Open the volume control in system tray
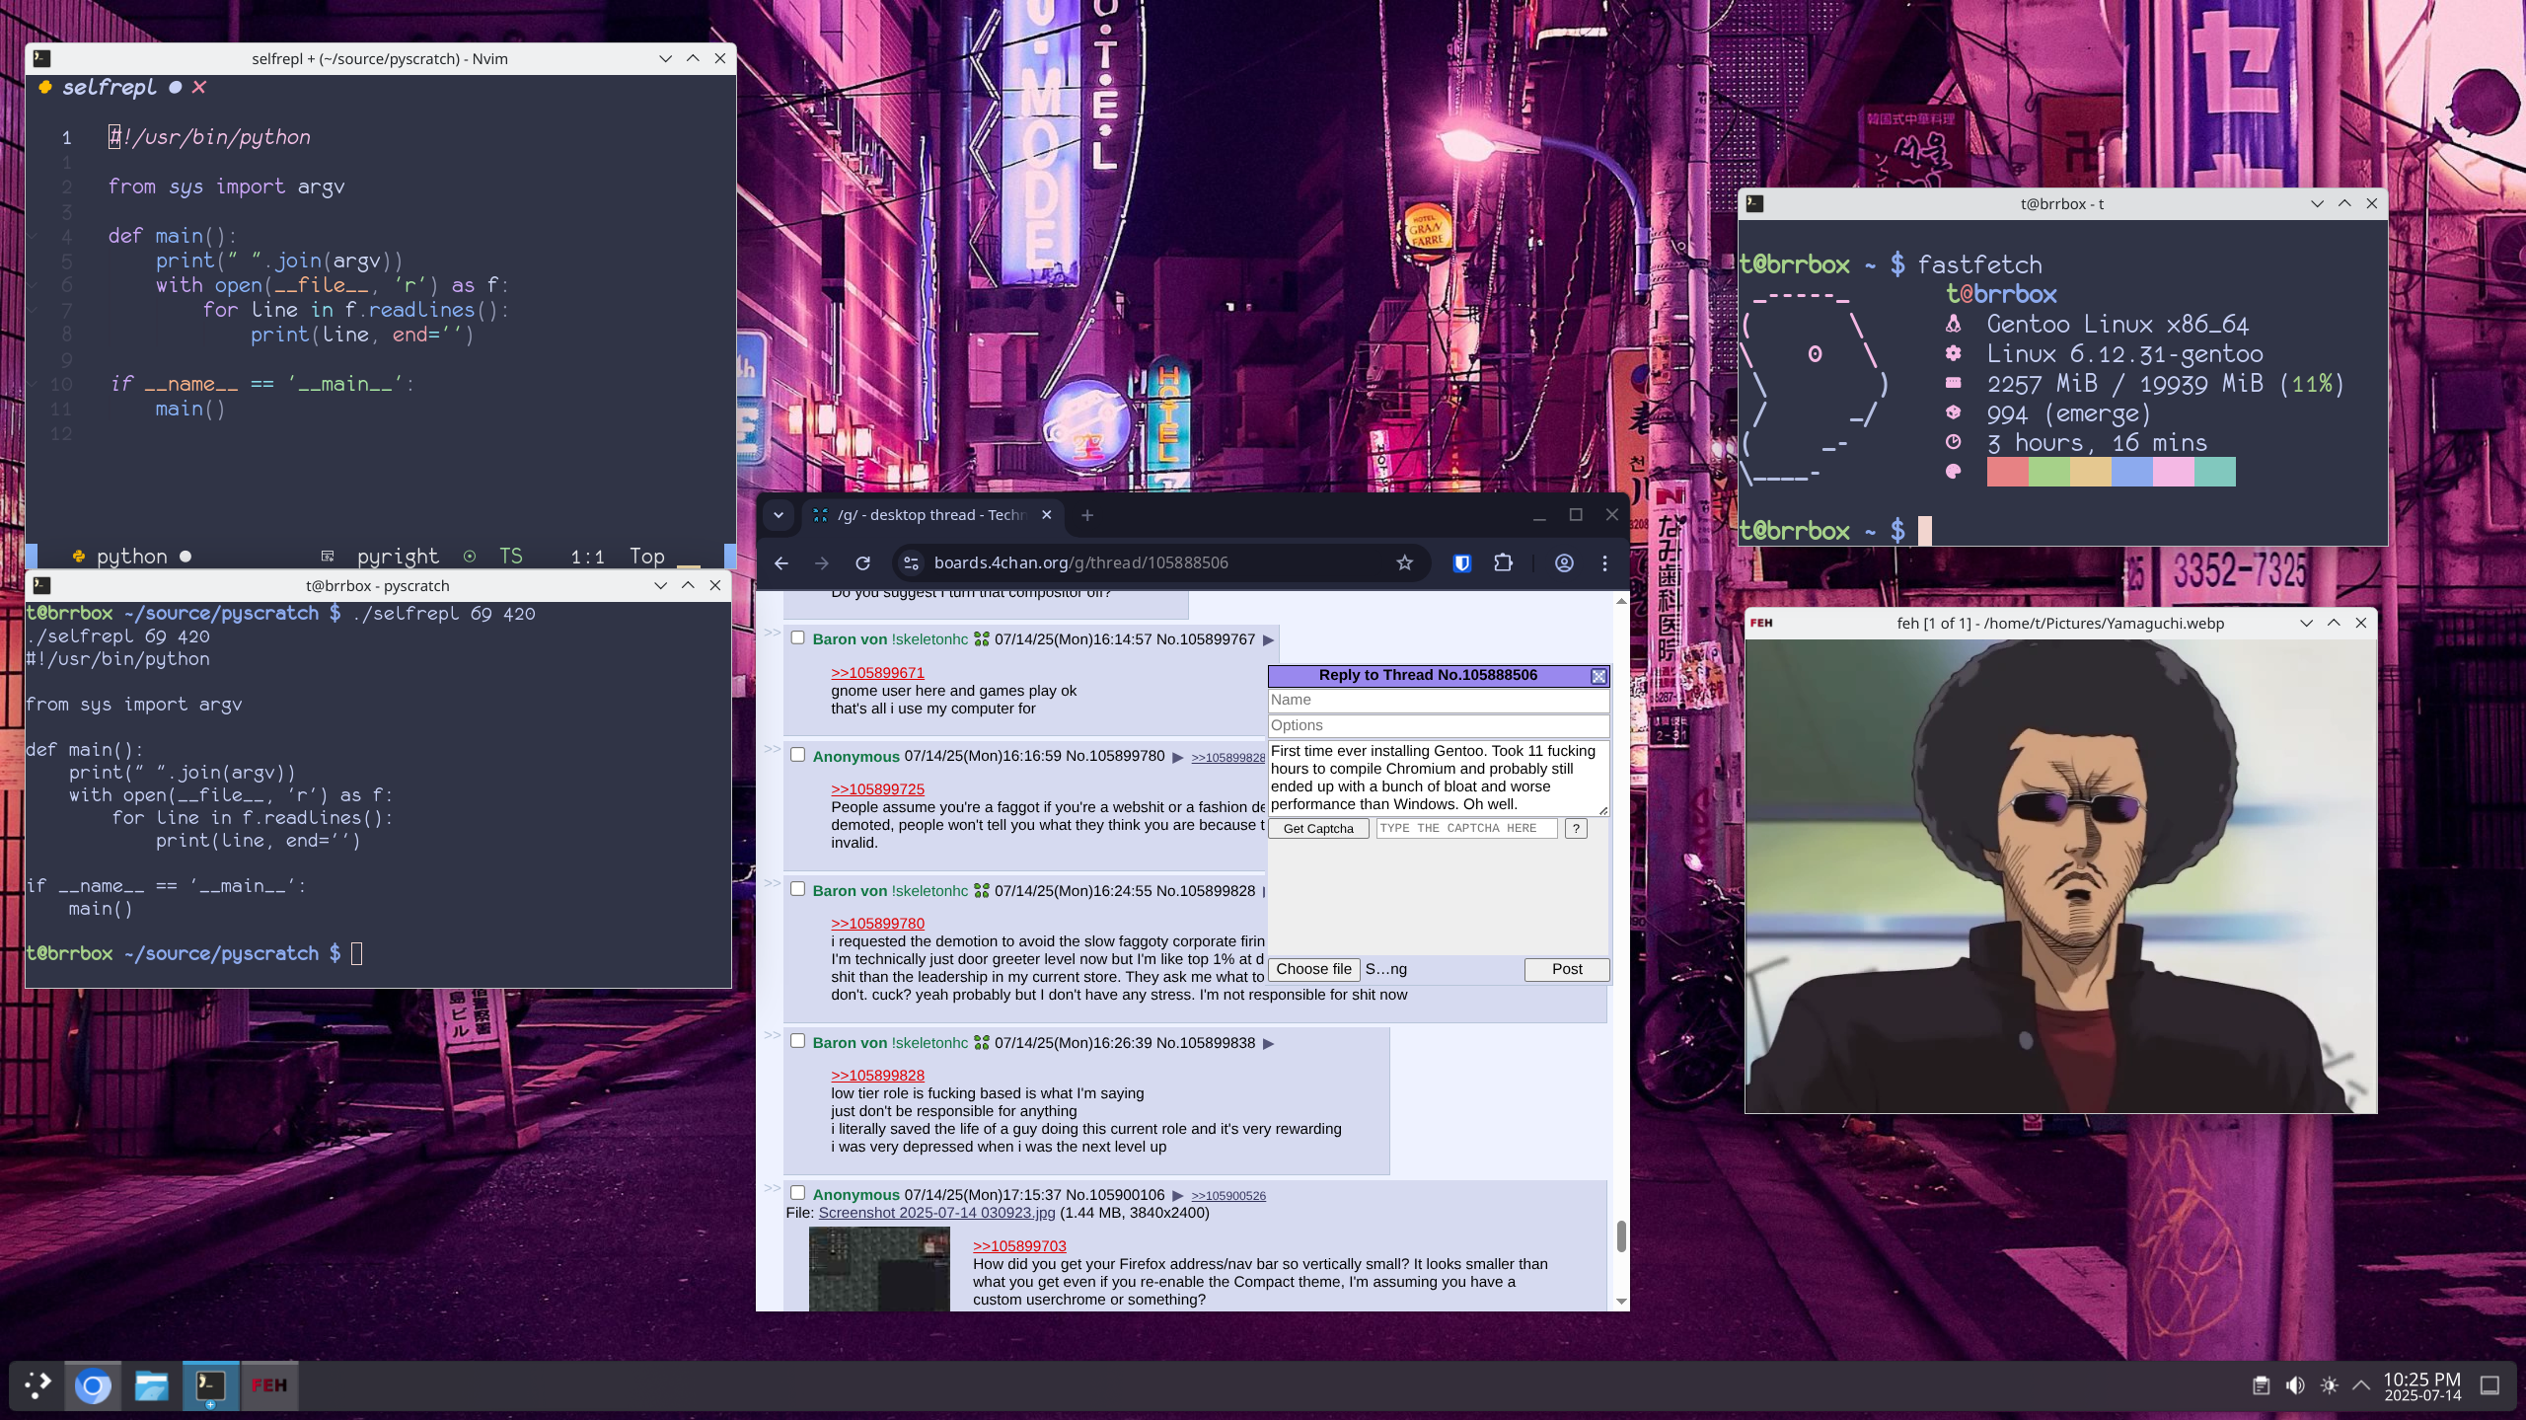2526x1420 pixels. coord(2295,1385)
